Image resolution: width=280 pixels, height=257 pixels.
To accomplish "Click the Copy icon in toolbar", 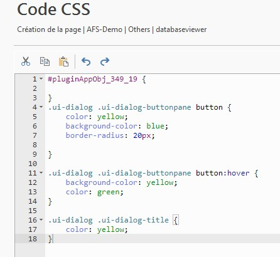I will [45, 61].
